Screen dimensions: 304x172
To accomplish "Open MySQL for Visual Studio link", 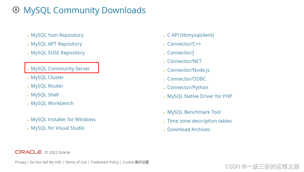I will tap(58, 128).
